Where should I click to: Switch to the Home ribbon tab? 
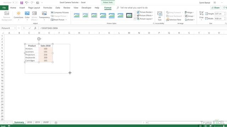(x=13, y=8)
